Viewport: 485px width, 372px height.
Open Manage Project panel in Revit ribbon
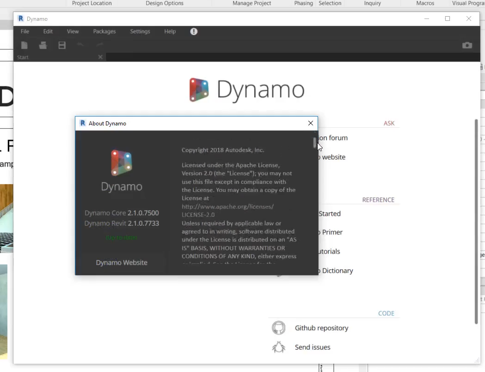(x=252, y=3)
